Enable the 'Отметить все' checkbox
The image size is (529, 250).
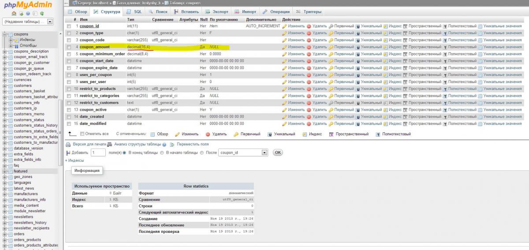[82, 134]
